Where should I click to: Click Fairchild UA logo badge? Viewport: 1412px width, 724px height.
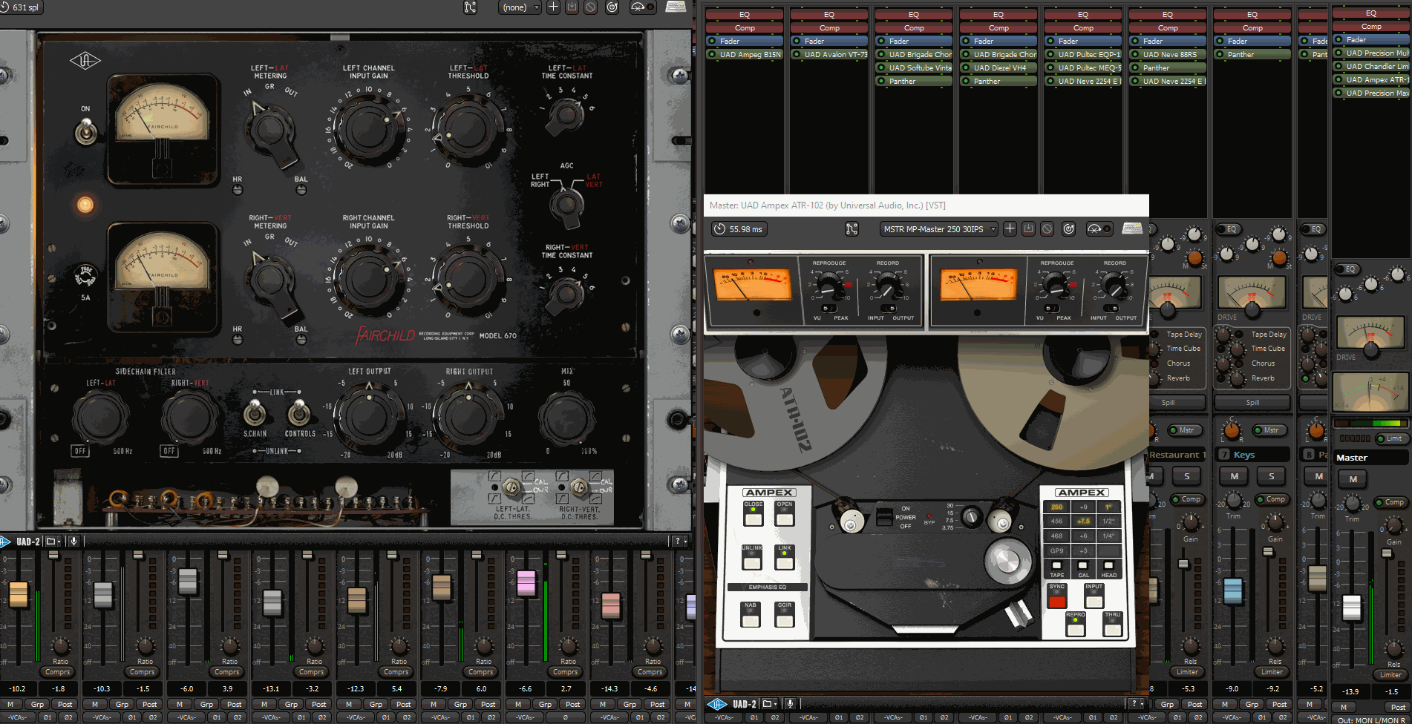tap(85, 62)
